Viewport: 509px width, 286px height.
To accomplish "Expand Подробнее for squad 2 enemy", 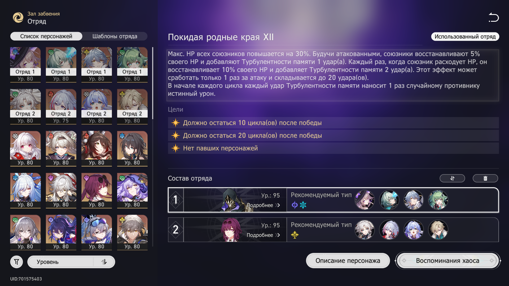I will [x=263, y=235].
